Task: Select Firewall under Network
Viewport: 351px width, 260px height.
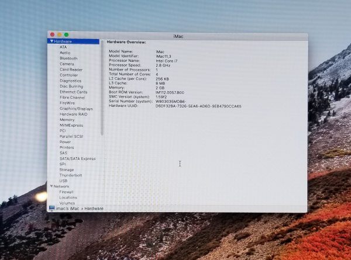Action: [x=66, y=192]
